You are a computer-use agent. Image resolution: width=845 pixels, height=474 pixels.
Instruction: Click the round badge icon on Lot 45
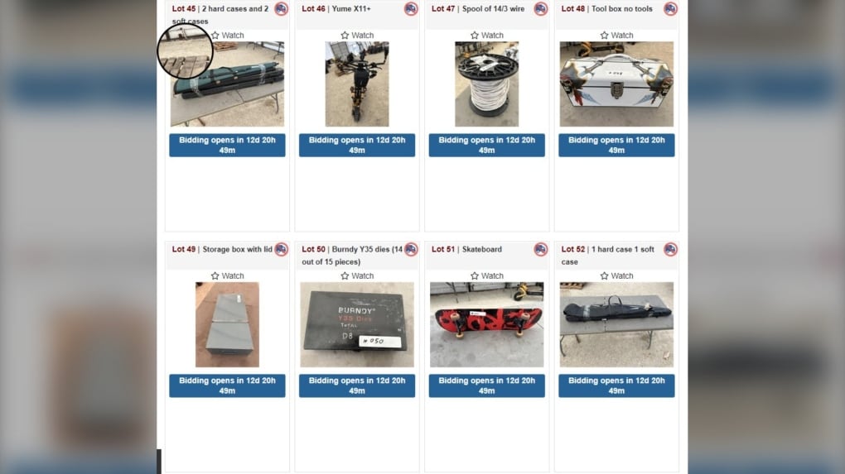coord(282,8)
